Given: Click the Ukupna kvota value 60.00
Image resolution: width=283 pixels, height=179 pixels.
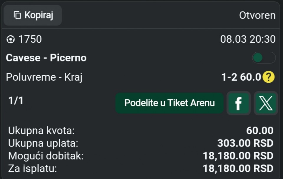Looking at the screenshot, I should click(x=260, y=130).
